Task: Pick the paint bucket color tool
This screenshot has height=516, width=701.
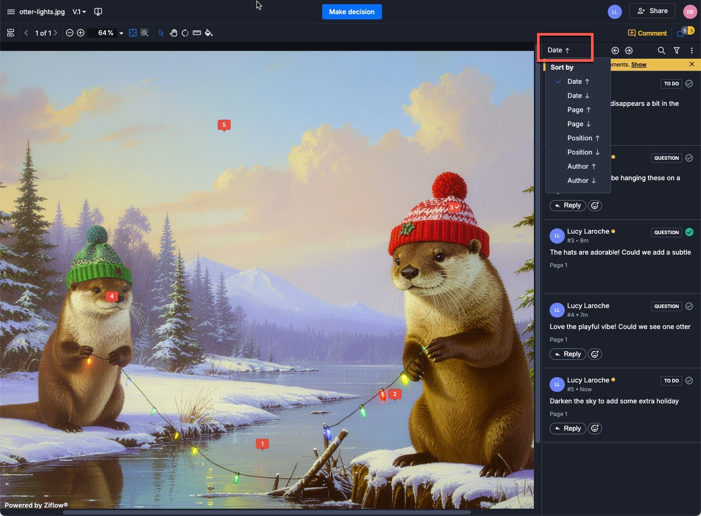Action: [209, 33]
